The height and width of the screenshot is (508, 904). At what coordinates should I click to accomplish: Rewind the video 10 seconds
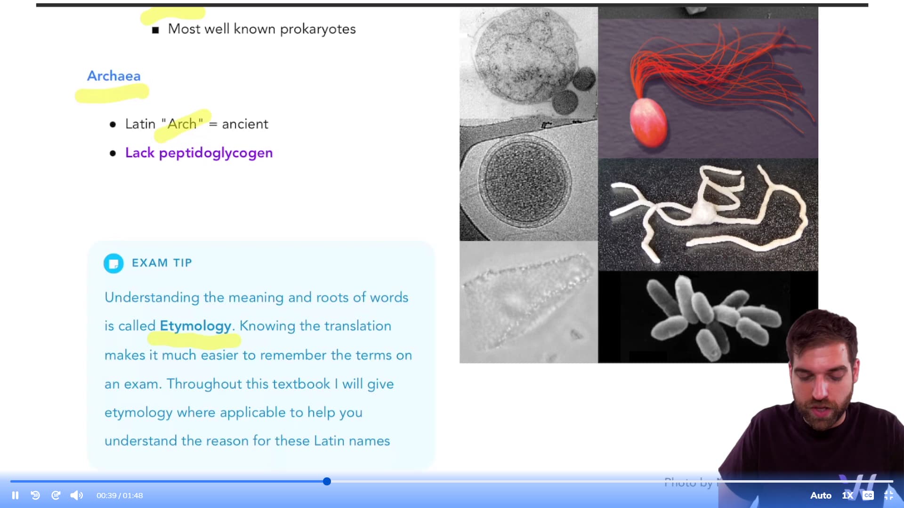pos(35,495)
